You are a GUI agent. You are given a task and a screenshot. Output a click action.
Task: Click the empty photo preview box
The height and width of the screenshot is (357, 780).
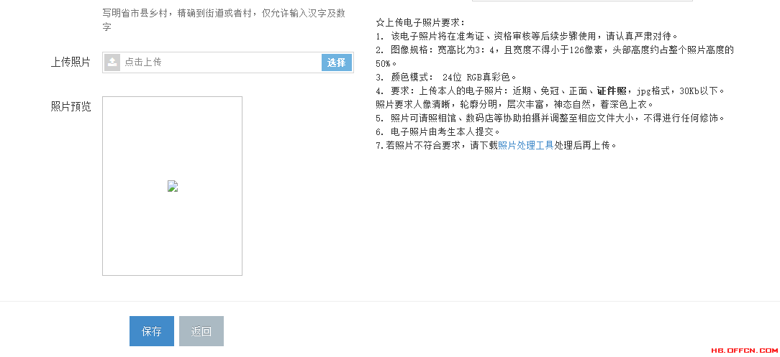pos(172,186)
